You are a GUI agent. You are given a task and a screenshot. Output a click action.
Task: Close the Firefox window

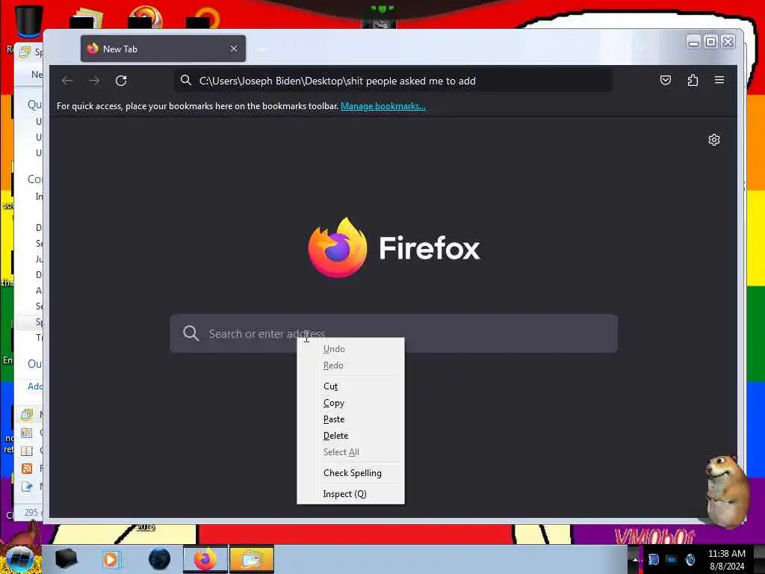coord(728,42)
